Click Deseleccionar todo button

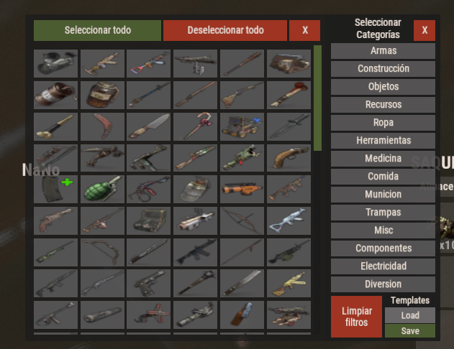point(225,30)
